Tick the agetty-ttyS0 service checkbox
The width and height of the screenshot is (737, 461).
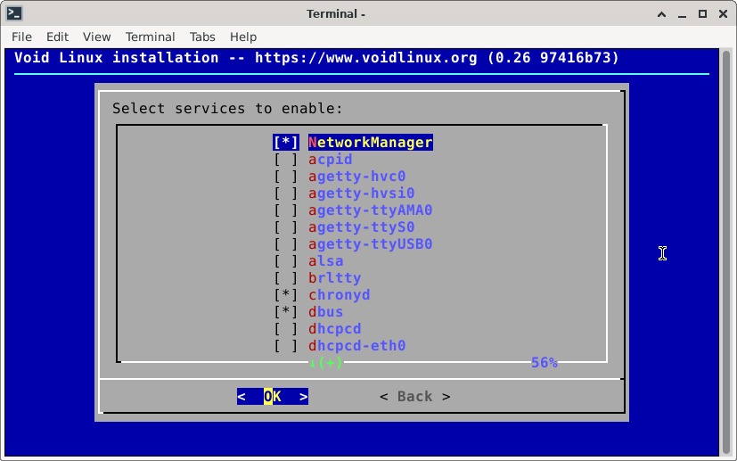[x=286, y=227]
